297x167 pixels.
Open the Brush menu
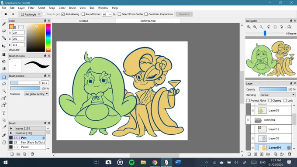pos(73,8)
